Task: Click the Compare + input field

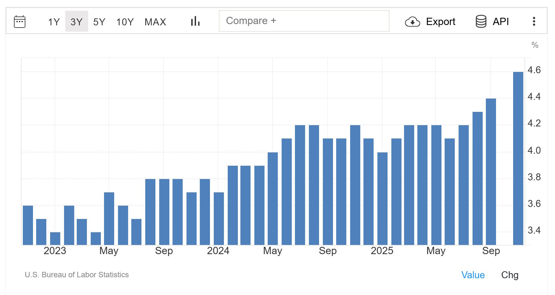Action: [x=304, y=21]
